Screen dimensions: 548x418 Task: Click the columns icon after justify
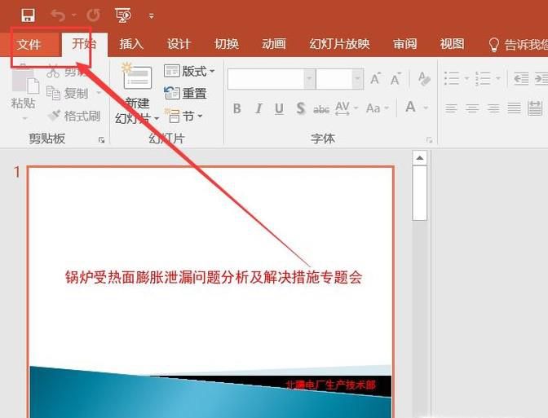coord(535,108)
